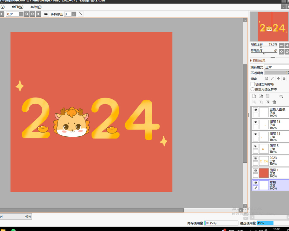The width and height of the screenshot is (289, 231).
Task: Toggle visibility of the 背景 layer
Action: coord(256,183)
